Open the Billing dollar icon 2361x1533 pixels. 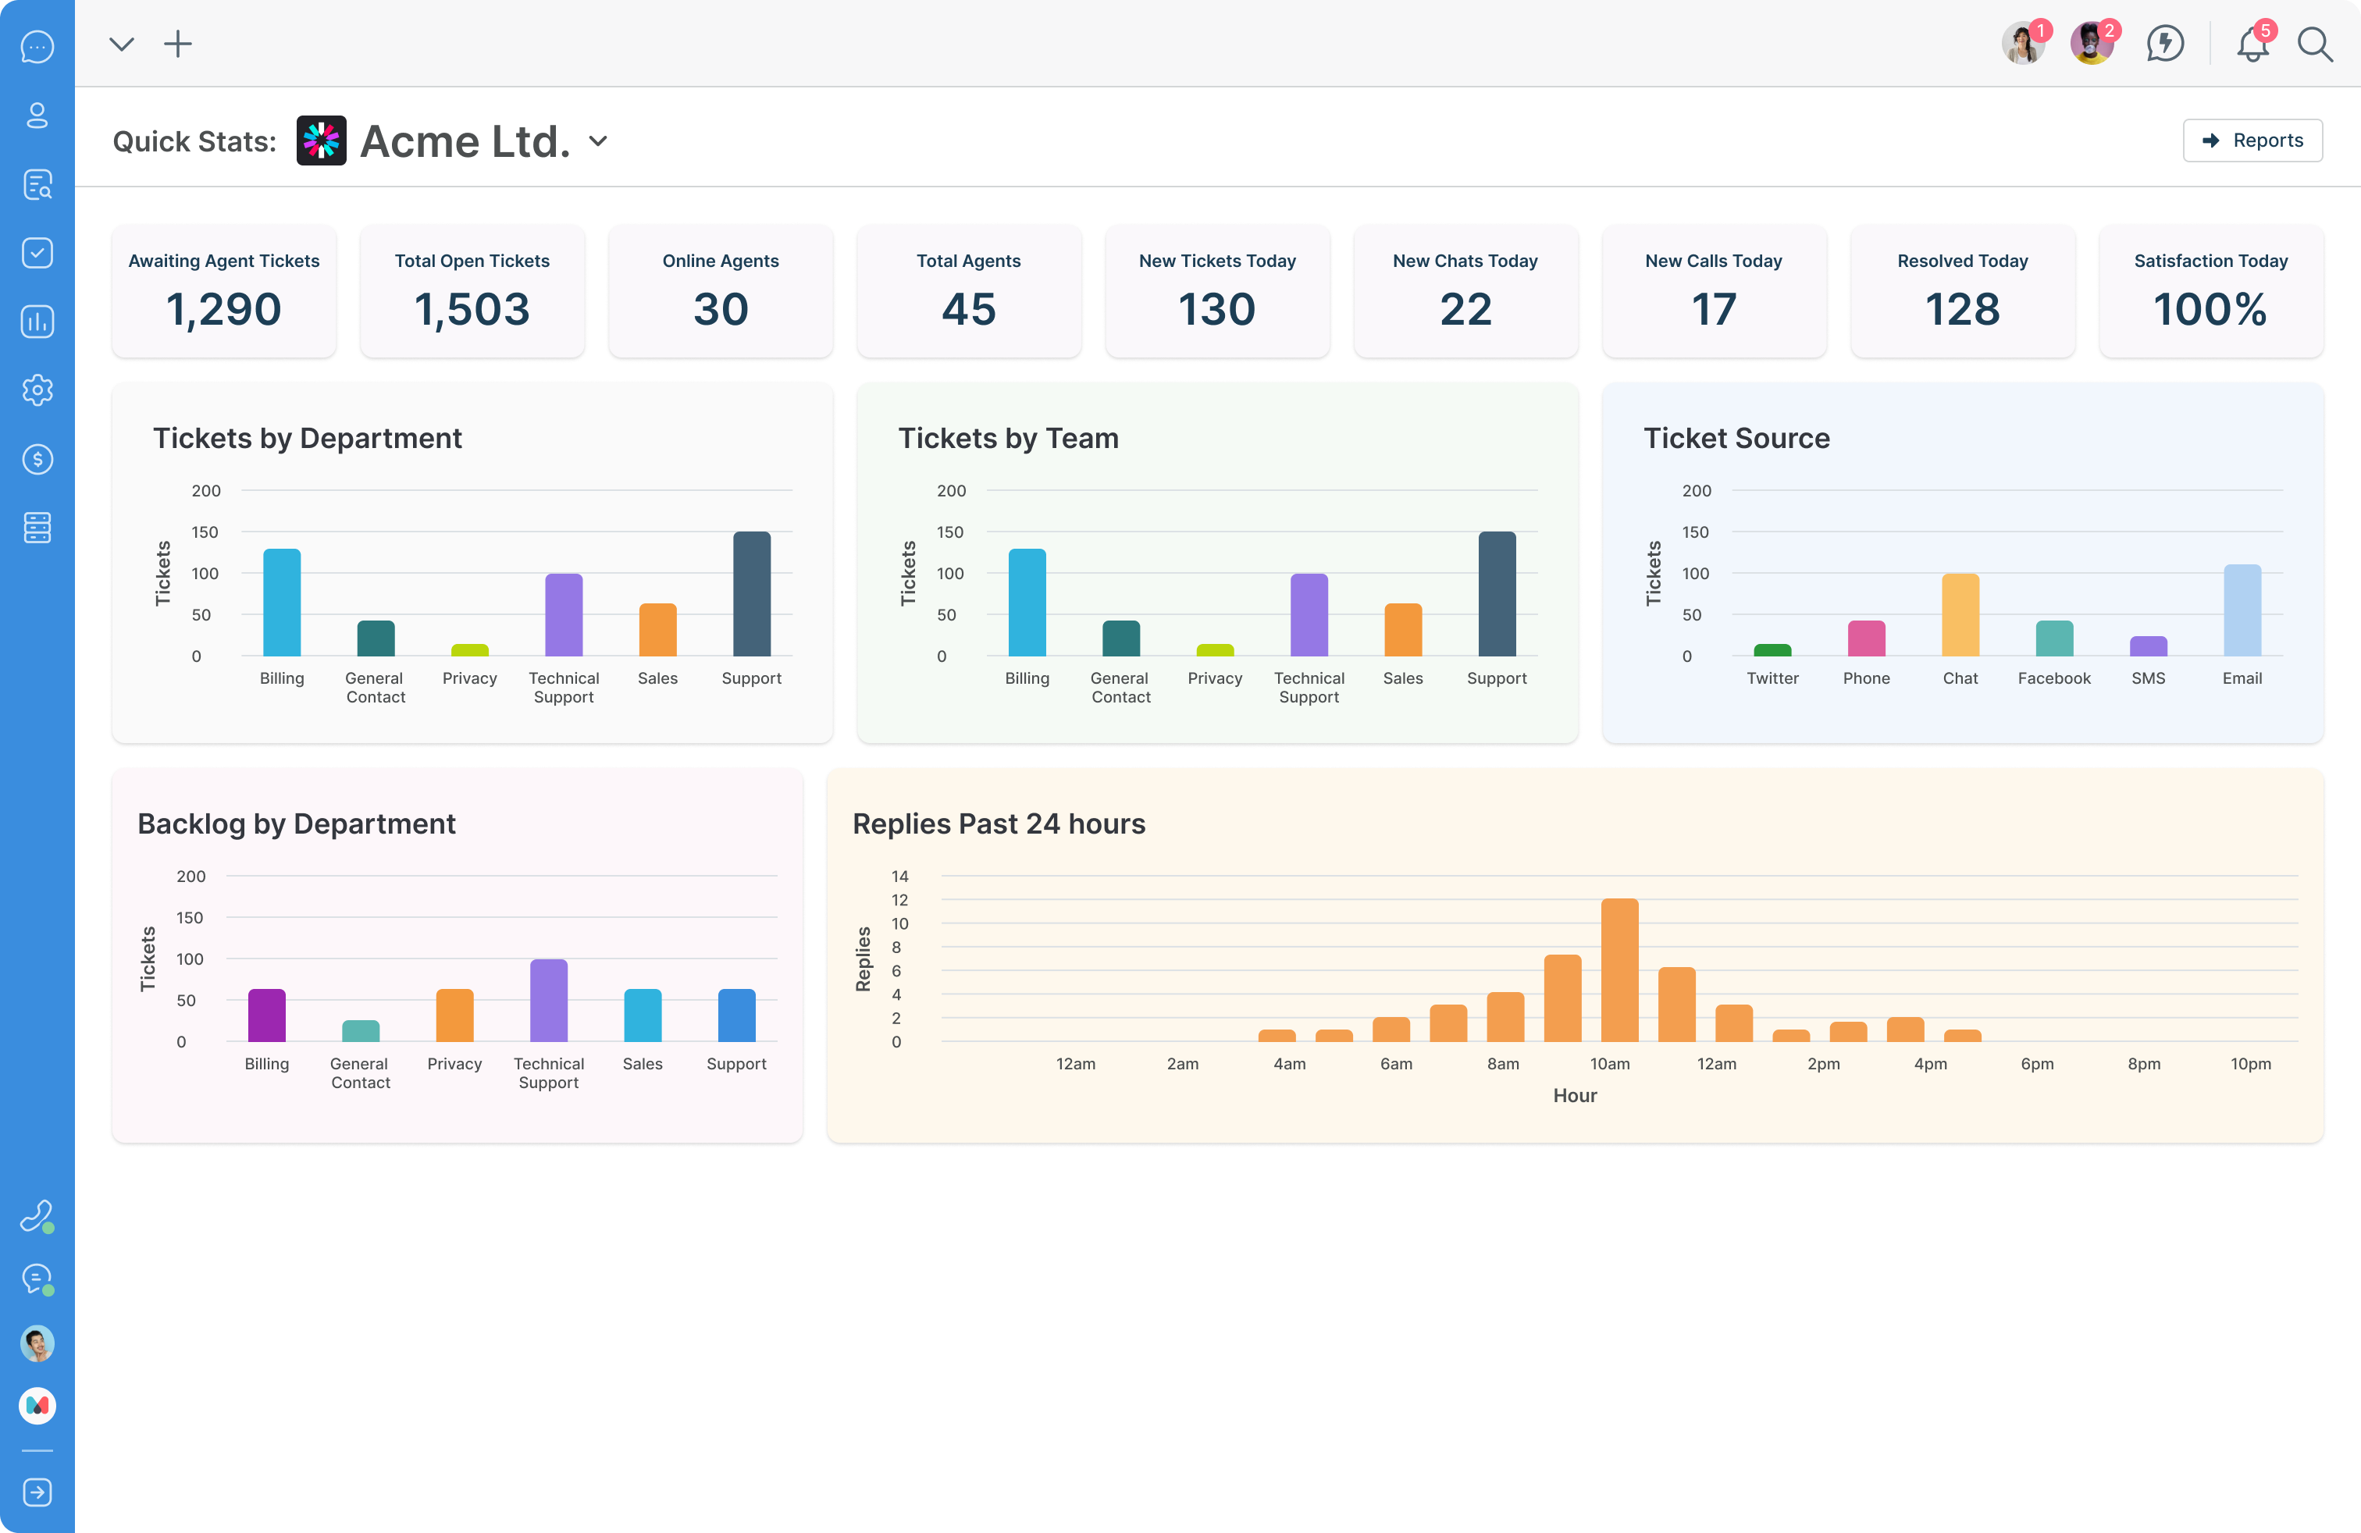[x=37, y=459]
